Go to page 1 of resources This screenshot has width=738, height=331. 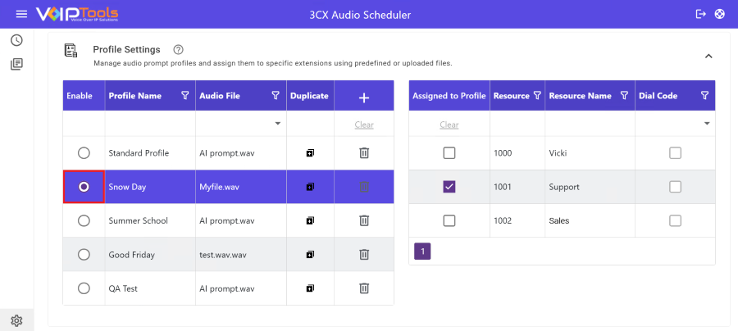pyautogui.click(x=422, y=252)
